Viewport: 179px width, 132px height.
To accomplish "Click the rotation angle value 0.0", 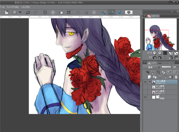I will [151, 57].
